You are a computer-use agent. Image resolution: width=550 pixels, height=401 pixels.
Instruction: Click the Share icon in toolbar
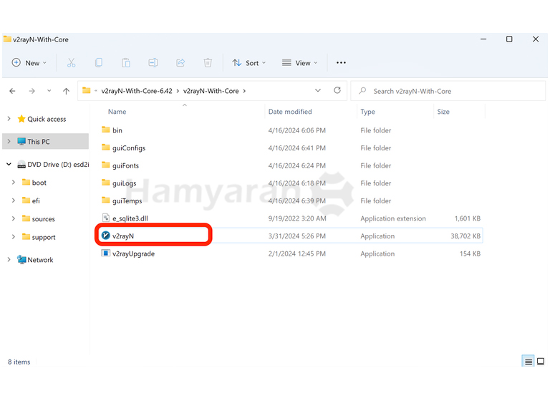pos(180,63)
